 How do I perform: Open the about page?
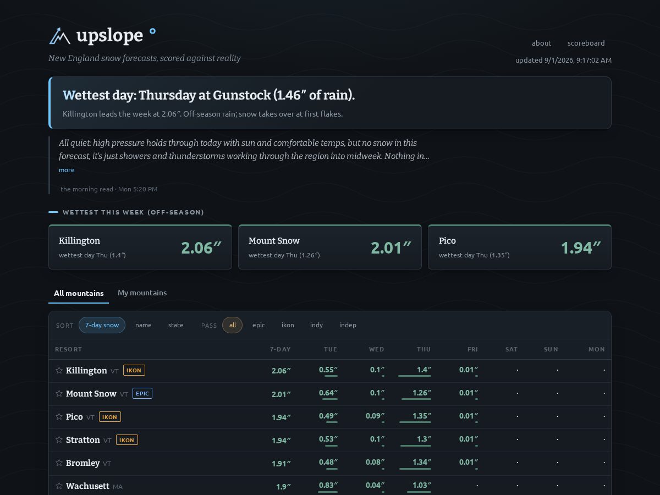click(x=541, y=43)
